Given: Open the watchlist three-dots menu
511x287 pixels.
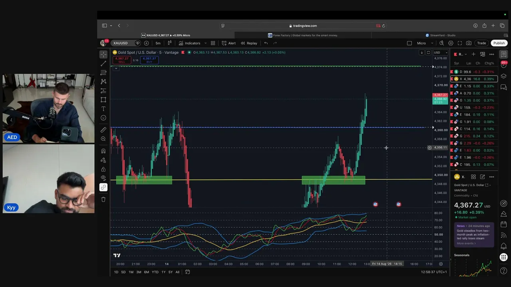Looking at the screenshot, I should (491, 54).
